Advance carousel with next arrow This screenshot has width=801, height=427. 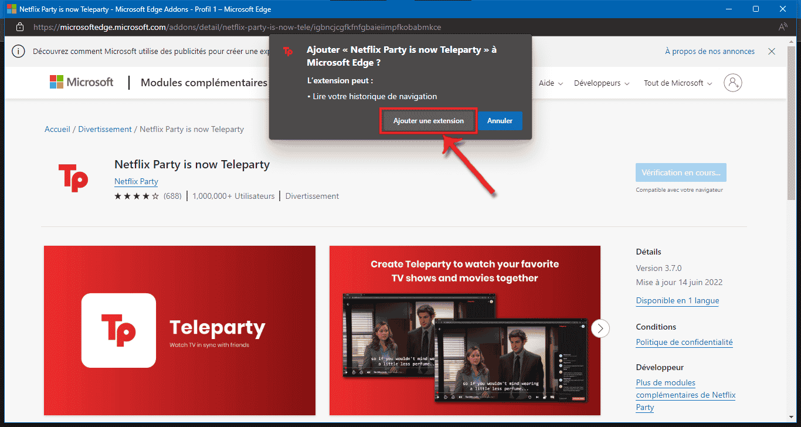600,328
